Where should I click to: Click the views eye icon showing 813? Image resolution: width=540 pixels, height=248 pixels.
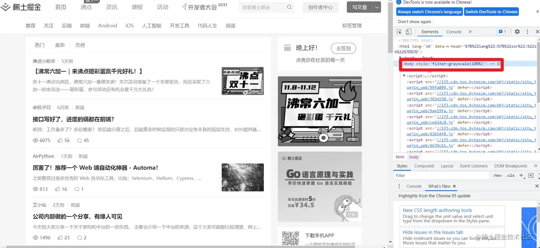(35, 189)
